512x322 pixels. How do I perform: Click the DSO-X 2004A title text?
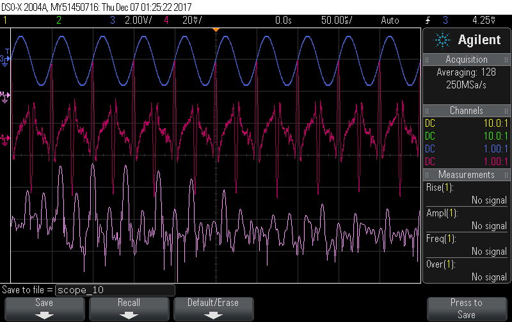[97, 7]
